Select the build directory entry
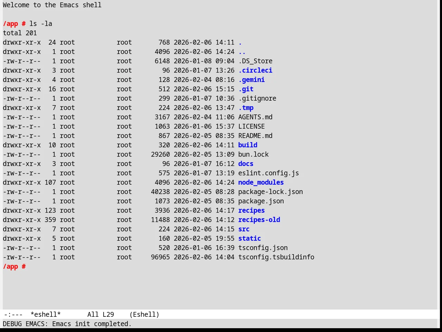This screenshot has width=442, height=332. (x=248, y=145)
